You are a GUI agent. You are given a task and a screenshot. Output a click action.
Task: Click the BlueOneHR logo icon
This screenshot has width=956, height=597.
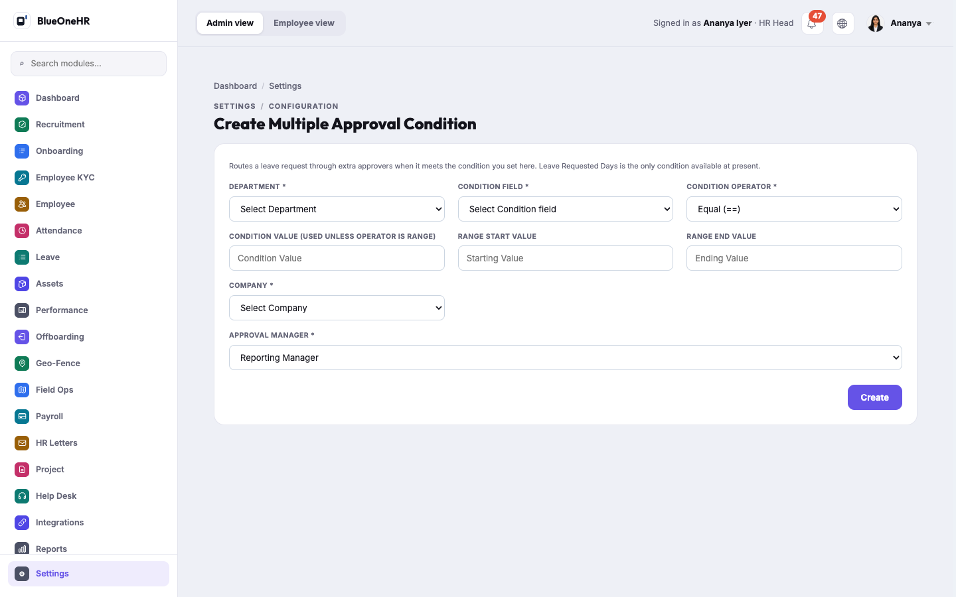point(22,21)
